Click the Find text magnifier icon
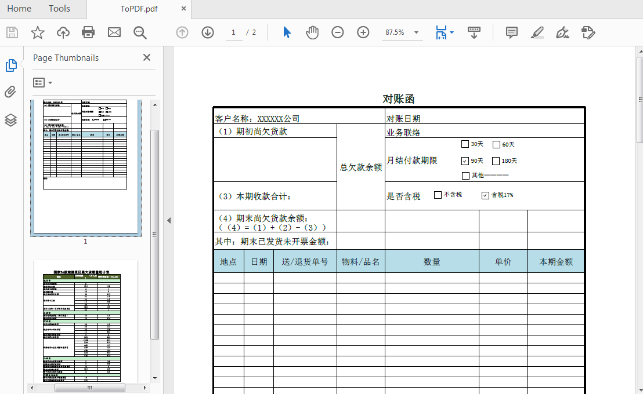Image resolution: width=643 pixels, height=394 pixels. 140,32
